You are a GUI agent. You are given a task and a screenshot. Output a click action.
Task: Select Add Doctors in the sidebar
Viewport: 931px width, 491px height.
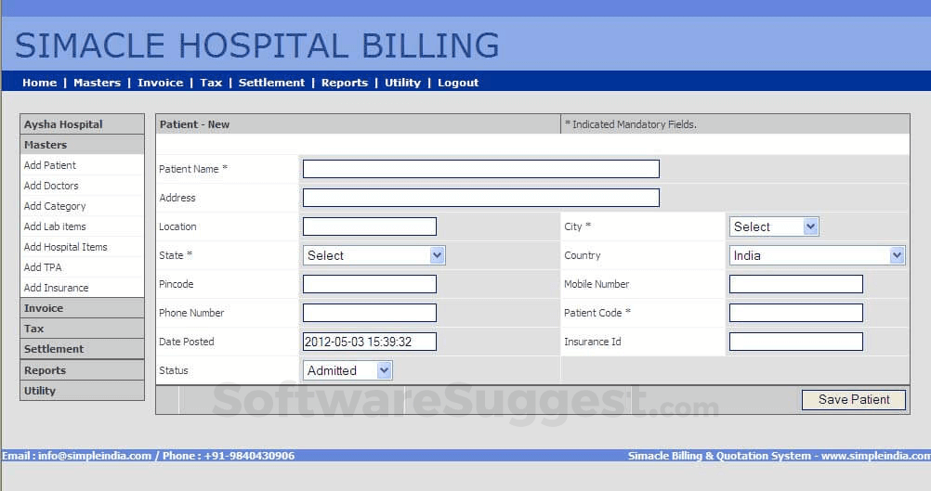[51, 186]
